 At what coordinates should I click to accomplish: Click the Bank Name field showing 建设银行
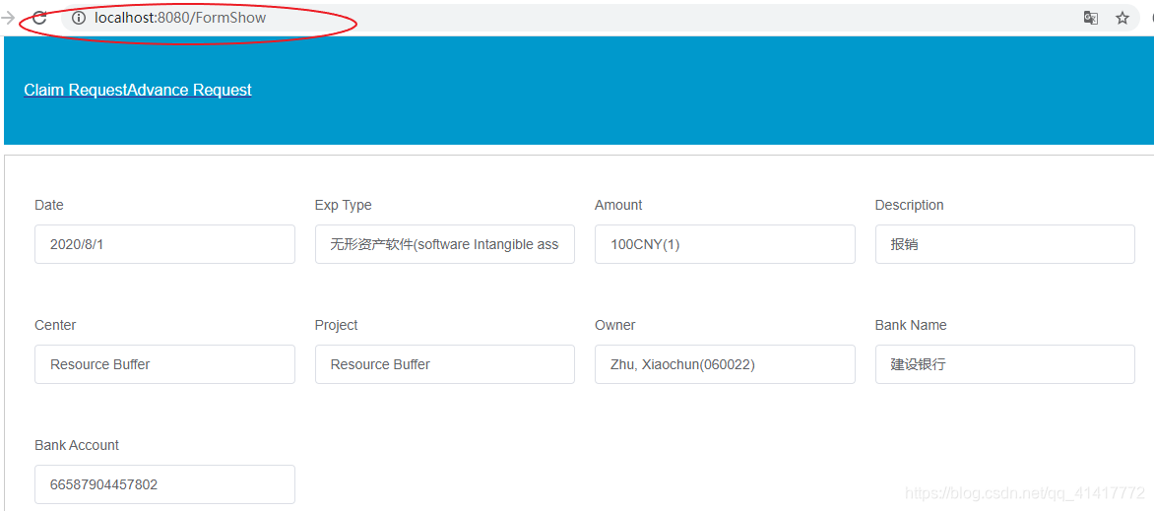coord(1004,364)
